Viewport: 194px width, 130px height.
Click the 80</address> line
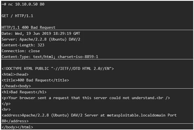coord(15,121)
